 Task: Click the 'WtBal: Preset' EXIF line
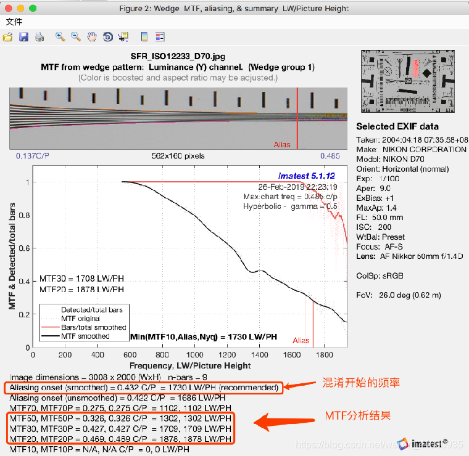[x=380, y=237]
